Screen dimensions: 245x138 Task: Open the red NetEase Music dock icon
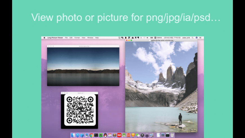coord(119,135)
